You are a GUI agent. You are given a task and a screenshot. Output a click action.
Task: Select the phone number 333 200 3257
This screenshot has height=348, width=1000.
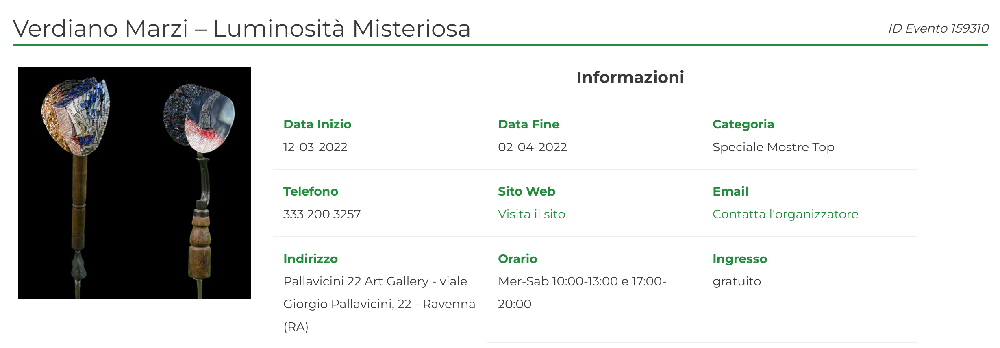(322, 214)
